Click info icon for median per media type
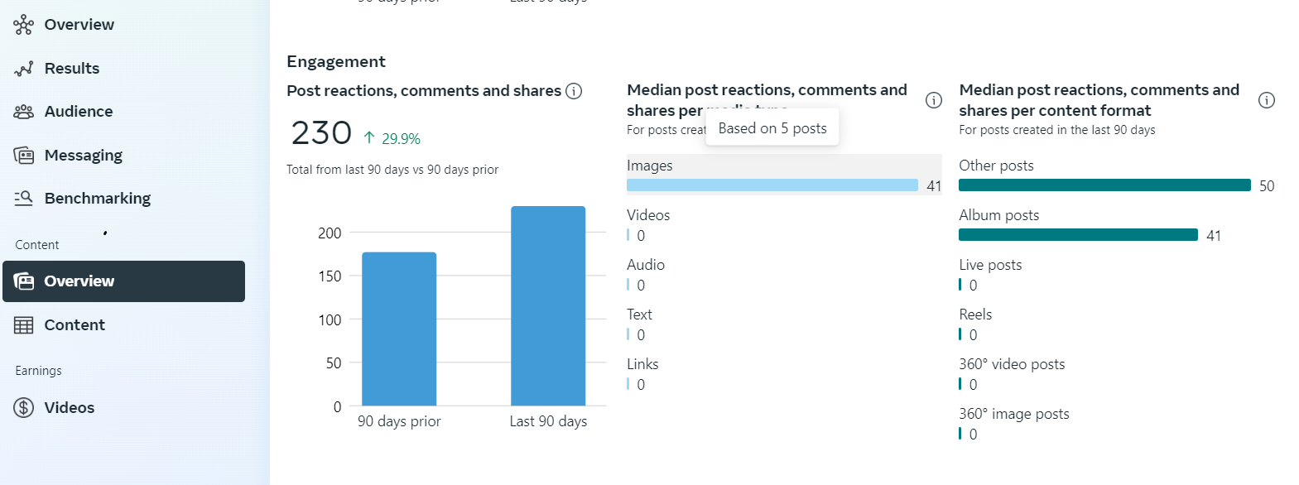The width and height of the screenshot is (1299, 485). coord(934,100)
